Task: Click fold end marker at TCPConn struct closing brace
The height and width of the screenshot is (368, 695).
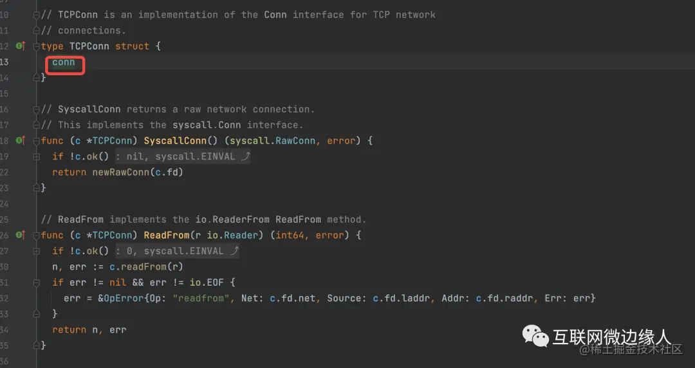Action: [x=36, y=78]
